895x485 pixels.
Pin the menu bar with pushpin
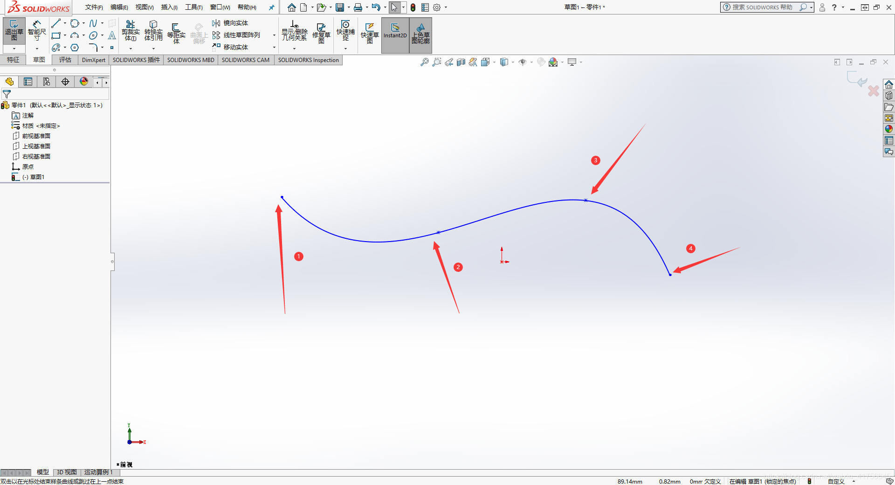point(272,7)
